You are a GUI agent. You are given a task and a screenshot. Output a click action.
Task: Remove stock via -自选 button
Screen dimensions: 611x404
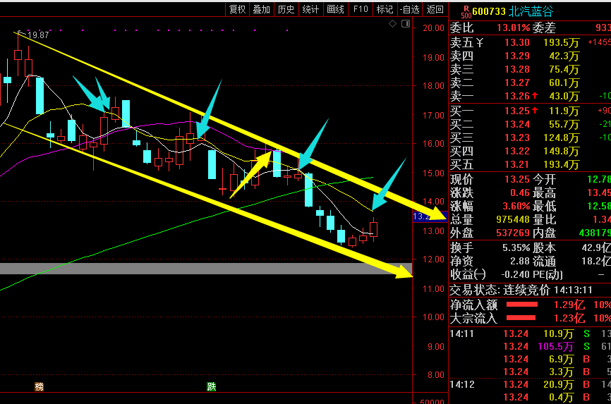point(409,9)
